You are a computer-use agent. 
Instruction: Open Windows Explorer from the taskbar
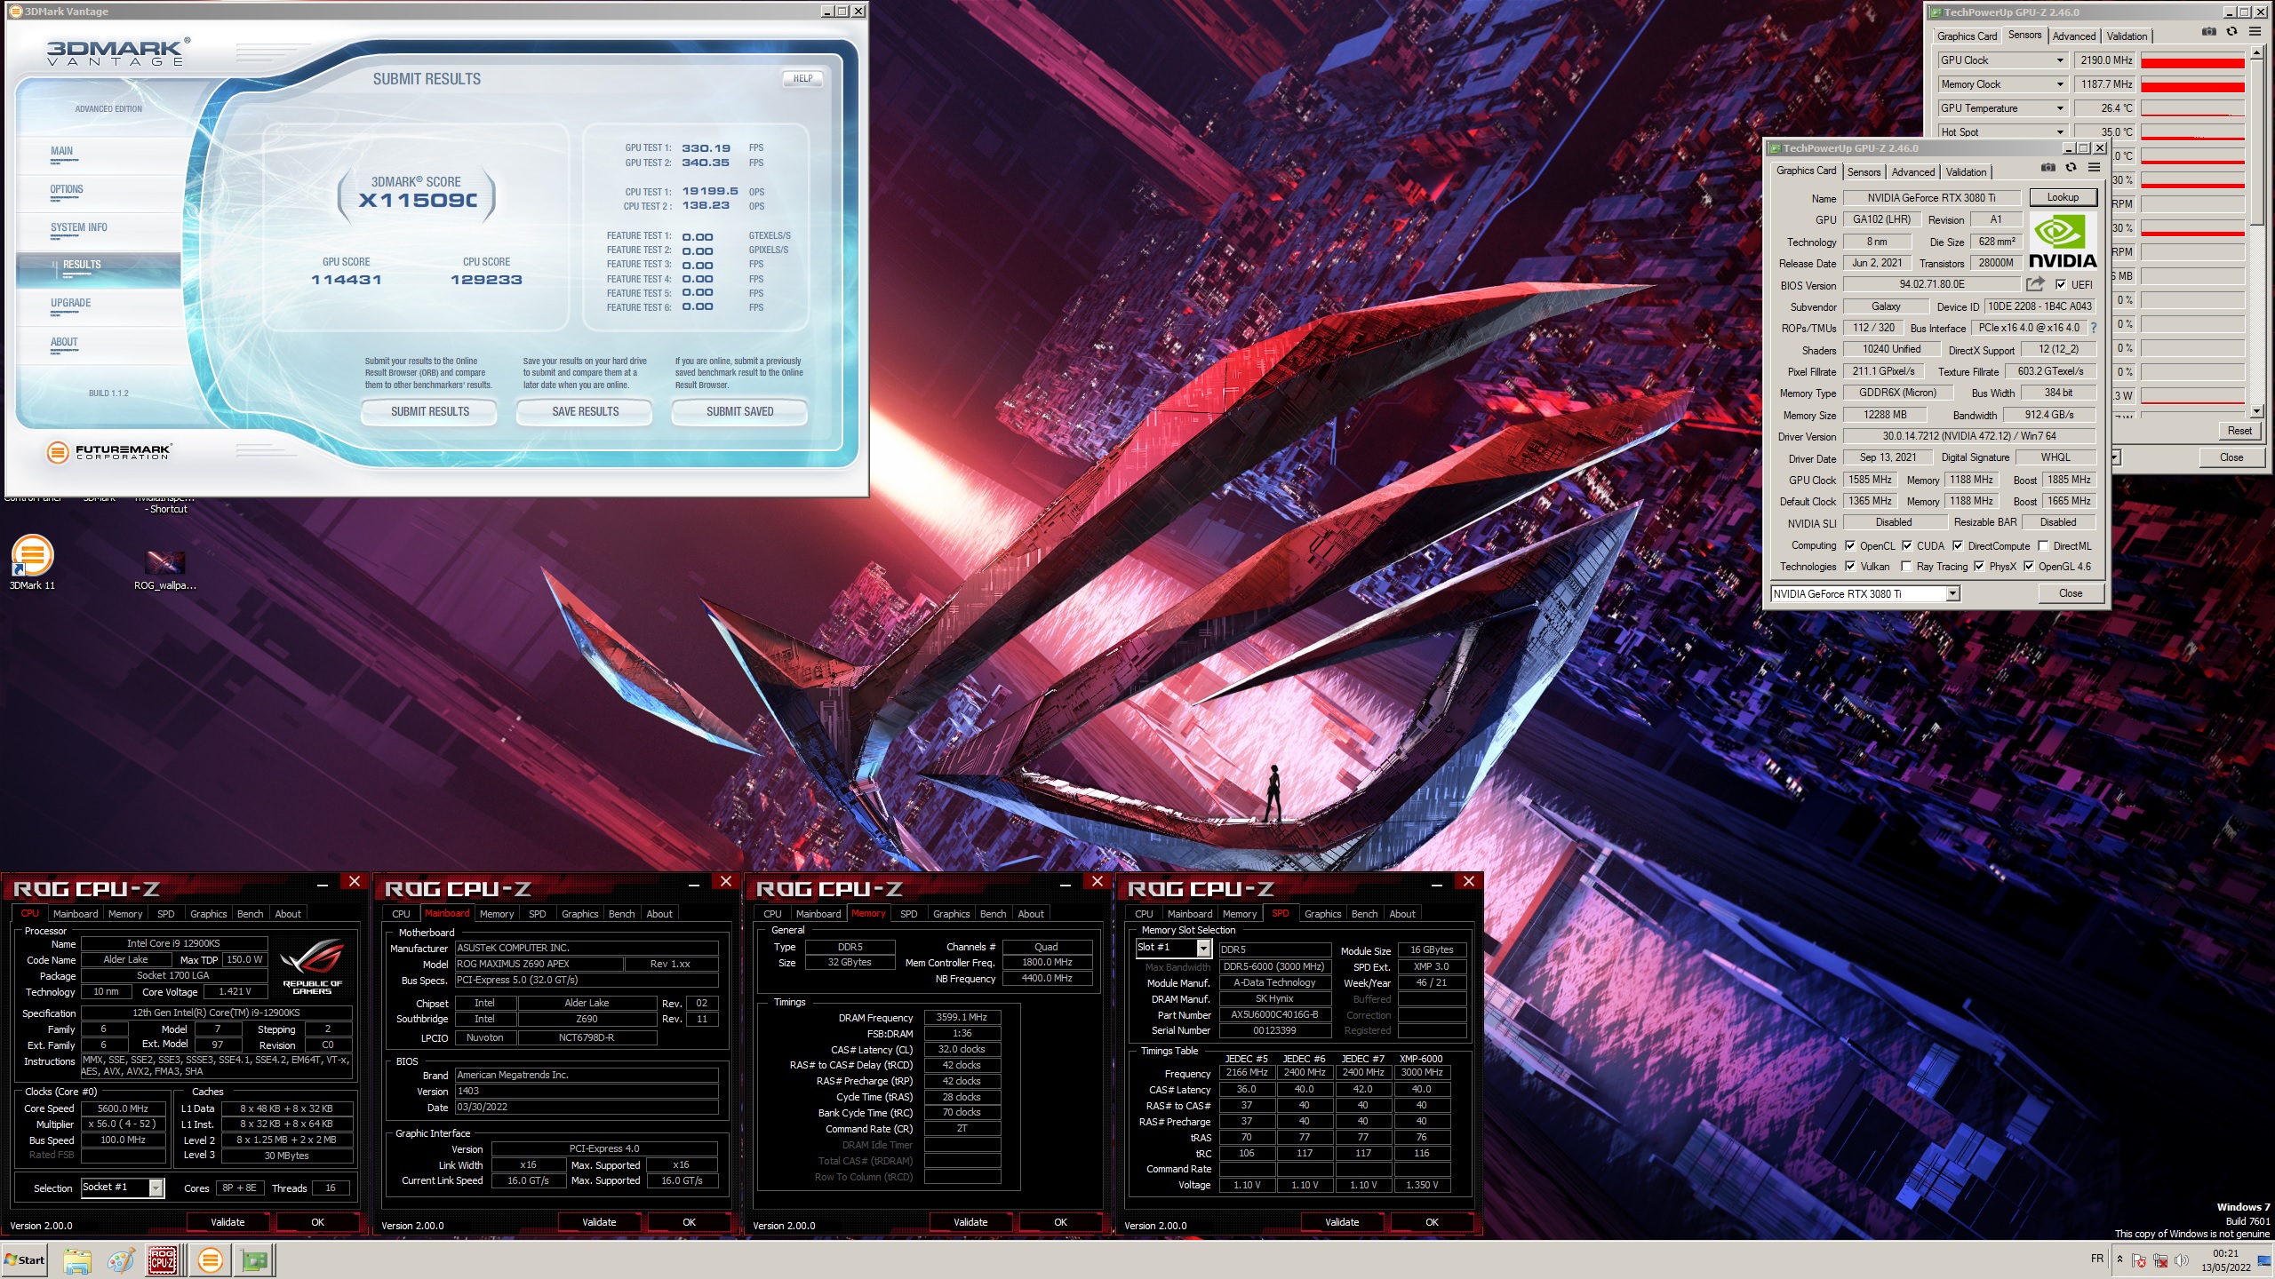click(x=77, y=1260)
